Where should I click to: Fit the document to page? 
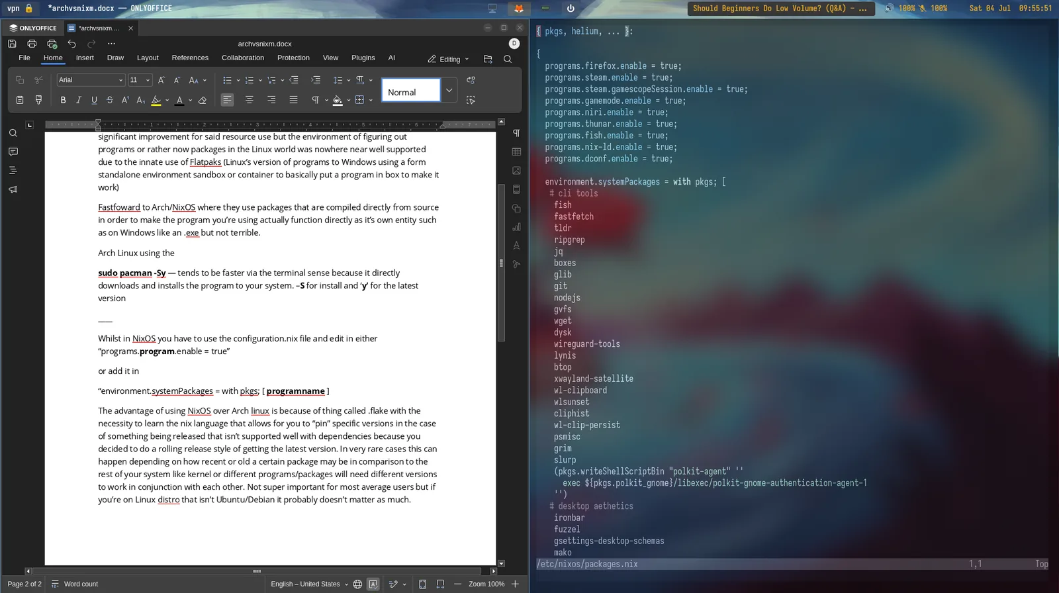[423, 584]
